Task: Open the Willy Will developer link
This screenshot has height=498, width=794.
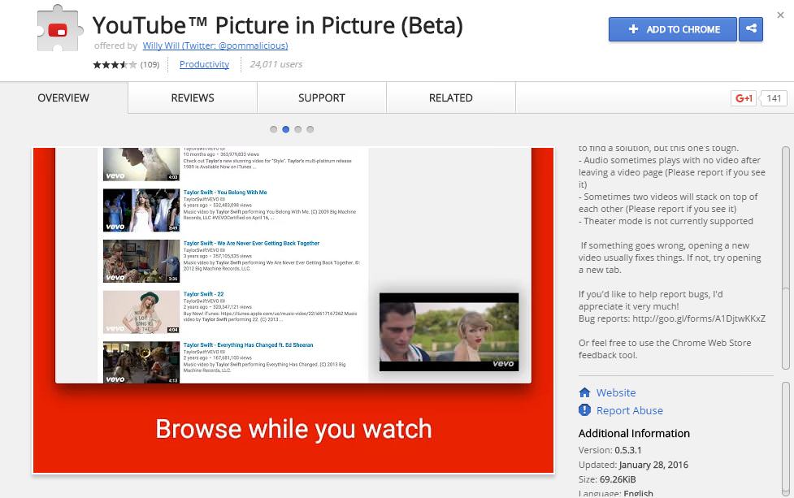Action: 215,45
